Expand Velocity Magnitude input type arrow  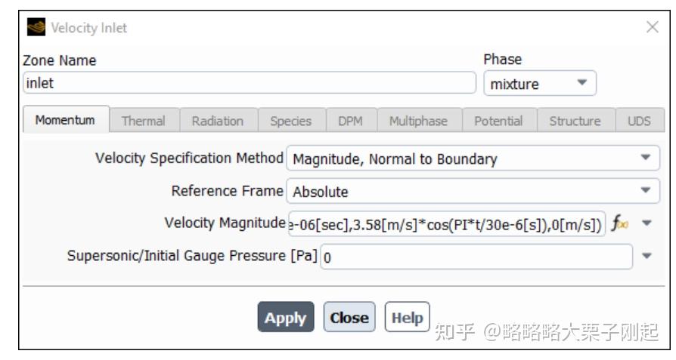click(x=647, y=223)
